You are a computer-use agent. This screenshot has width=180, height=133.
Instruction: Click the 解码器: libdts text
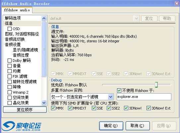(x=62, y=50)
